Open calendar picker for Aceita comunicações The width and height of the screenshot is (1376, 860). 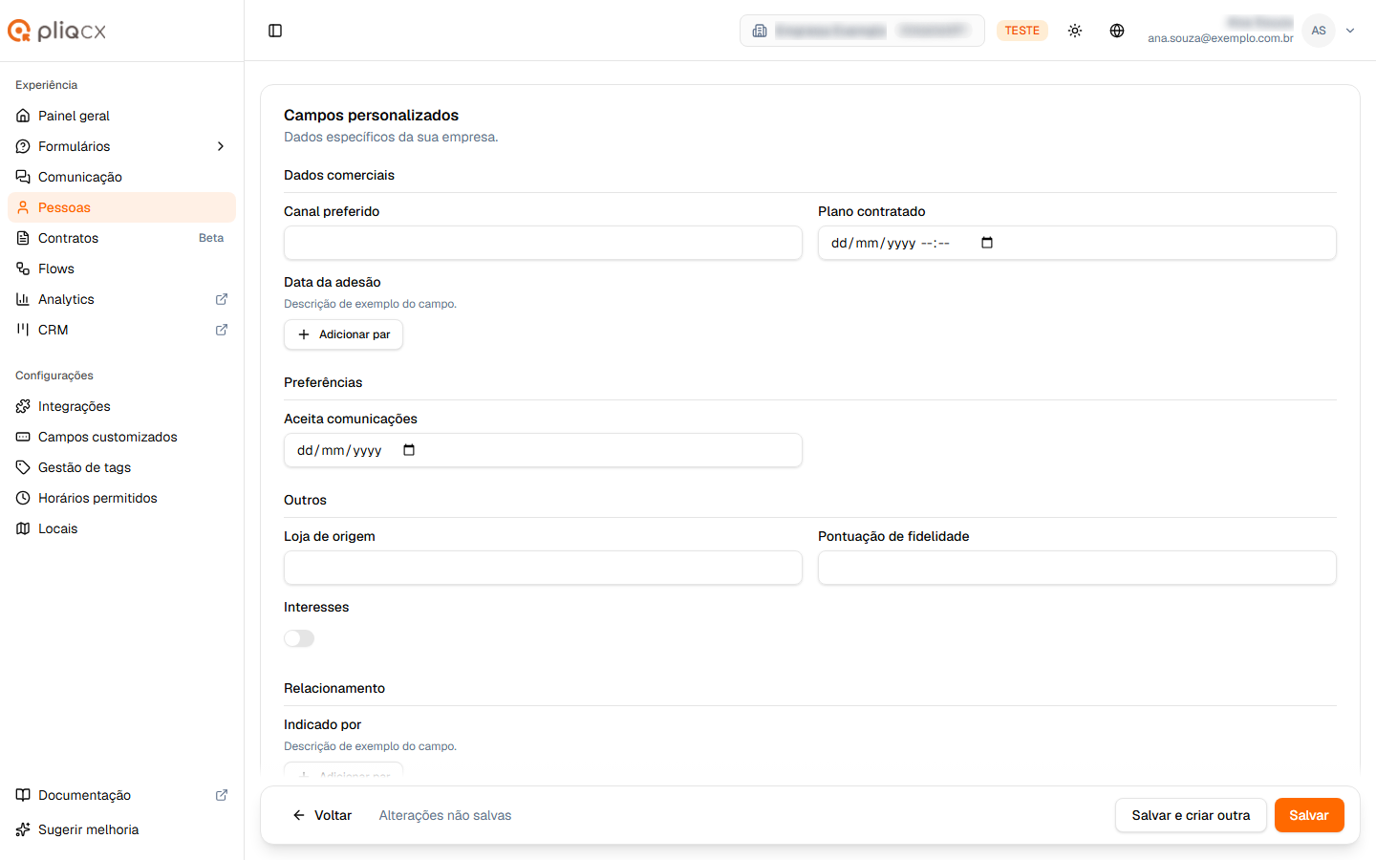point(409,450)
